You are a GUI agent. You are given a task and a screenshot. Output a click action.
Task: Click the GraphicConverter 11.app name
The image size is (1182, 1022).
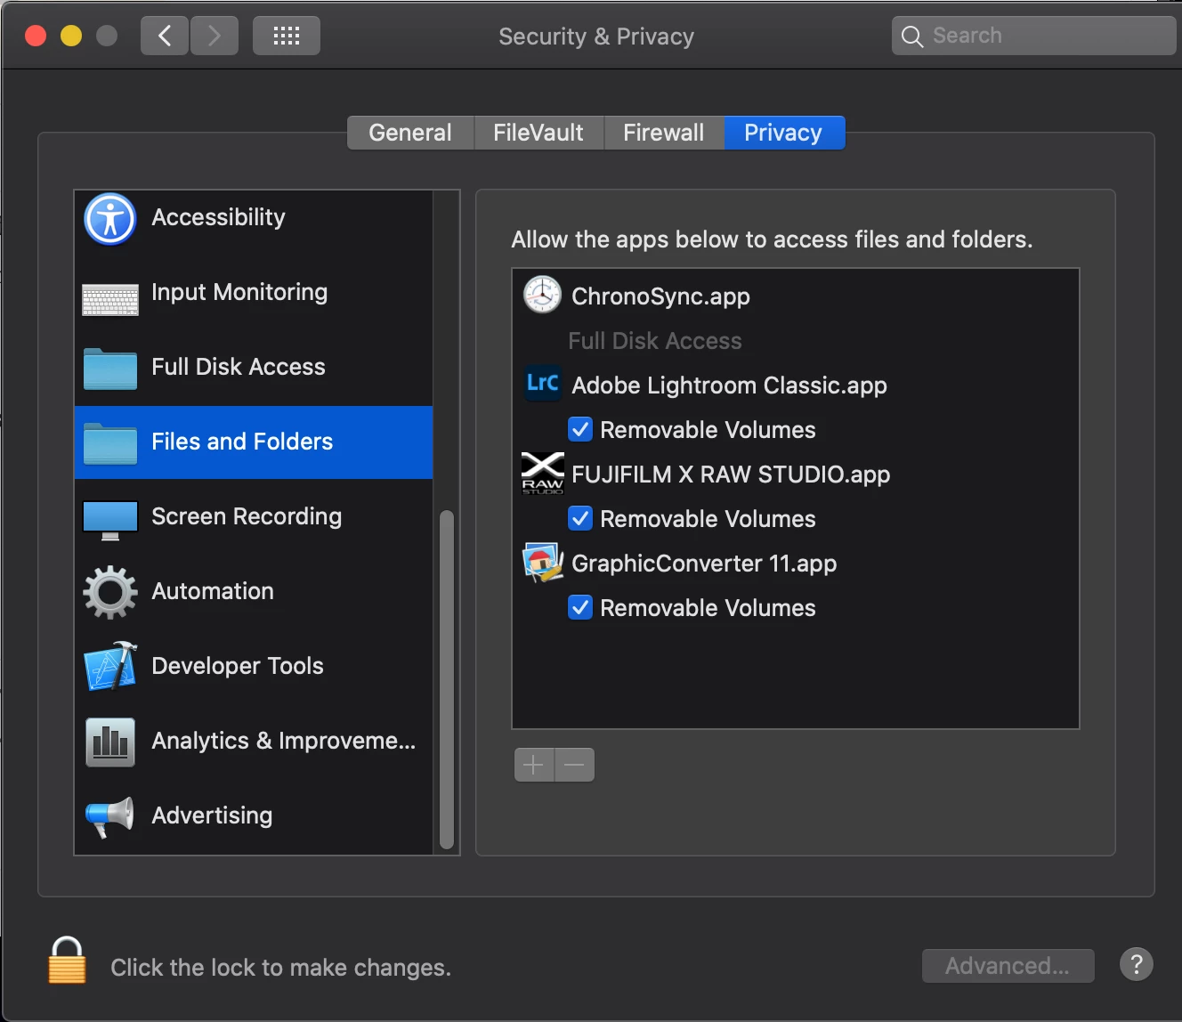pos(704,564)
